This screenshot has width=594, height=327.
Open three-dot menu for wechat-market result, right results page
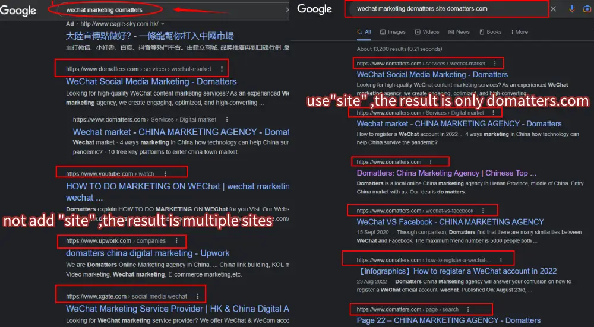495,64
